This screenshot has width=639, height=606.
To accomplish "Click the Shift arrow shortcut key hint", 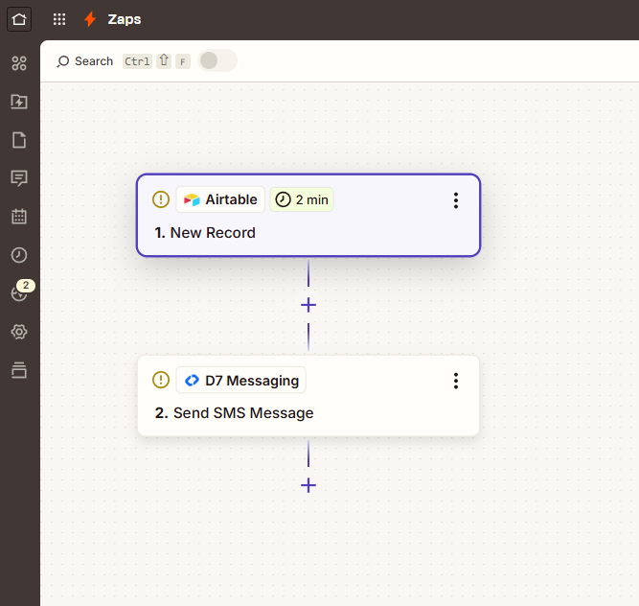I will coord(164,60).
